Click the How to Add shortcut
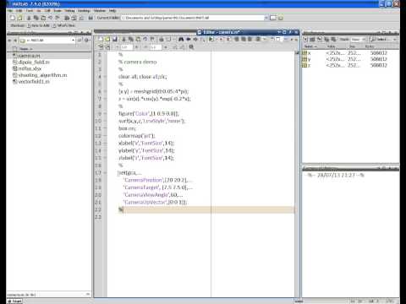The width and height of the screenshot is (406, 304). [x=38, y=25]
